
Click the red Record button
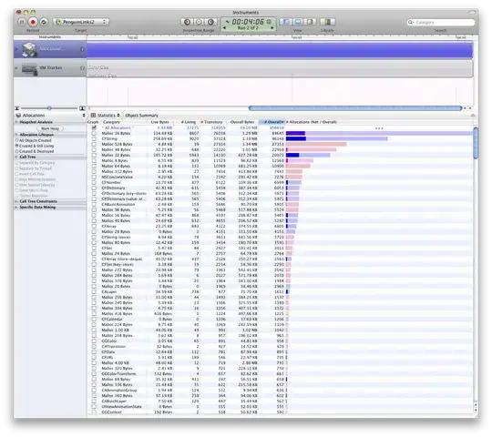[33, 22]
